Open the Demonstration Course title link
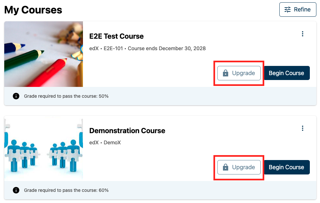This screenshot has width=320, height=203. tap(127, 131)
